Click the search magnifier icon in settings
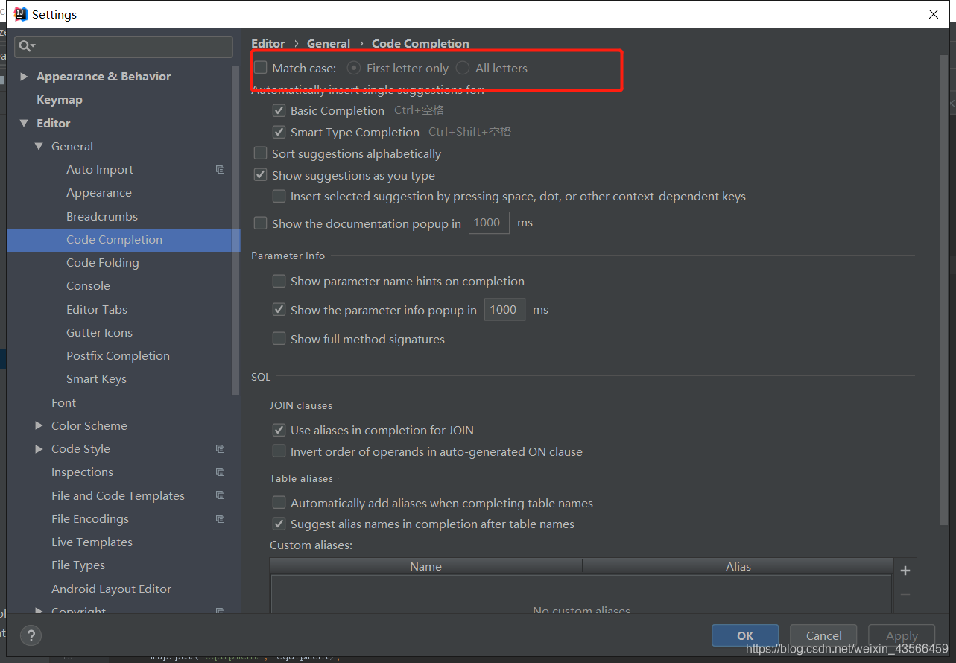 pyautogui.click(x=26, y=46)
